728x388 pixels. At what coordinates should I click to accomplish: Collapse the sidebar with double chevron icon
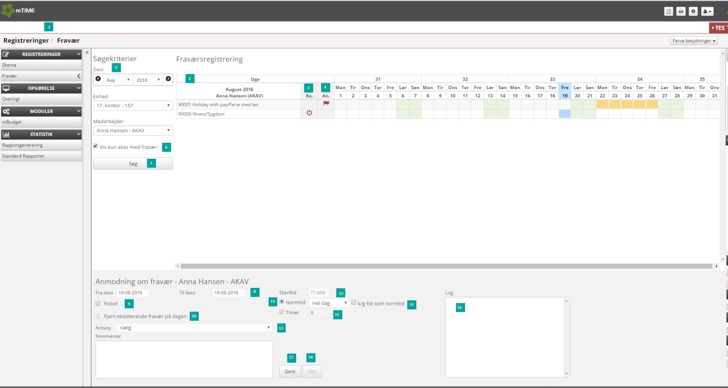(x=86, y=53)
